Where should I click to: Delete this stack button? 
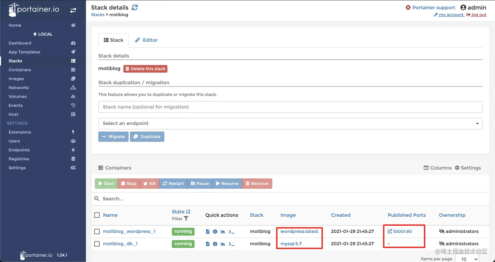click(x=145, y=69)
